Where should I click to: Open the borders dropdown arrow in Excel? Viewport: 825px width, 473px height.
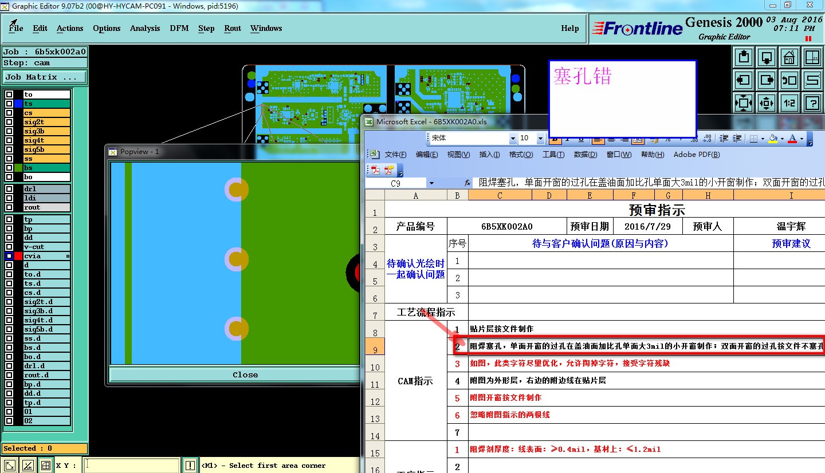[x=763, y=139]
